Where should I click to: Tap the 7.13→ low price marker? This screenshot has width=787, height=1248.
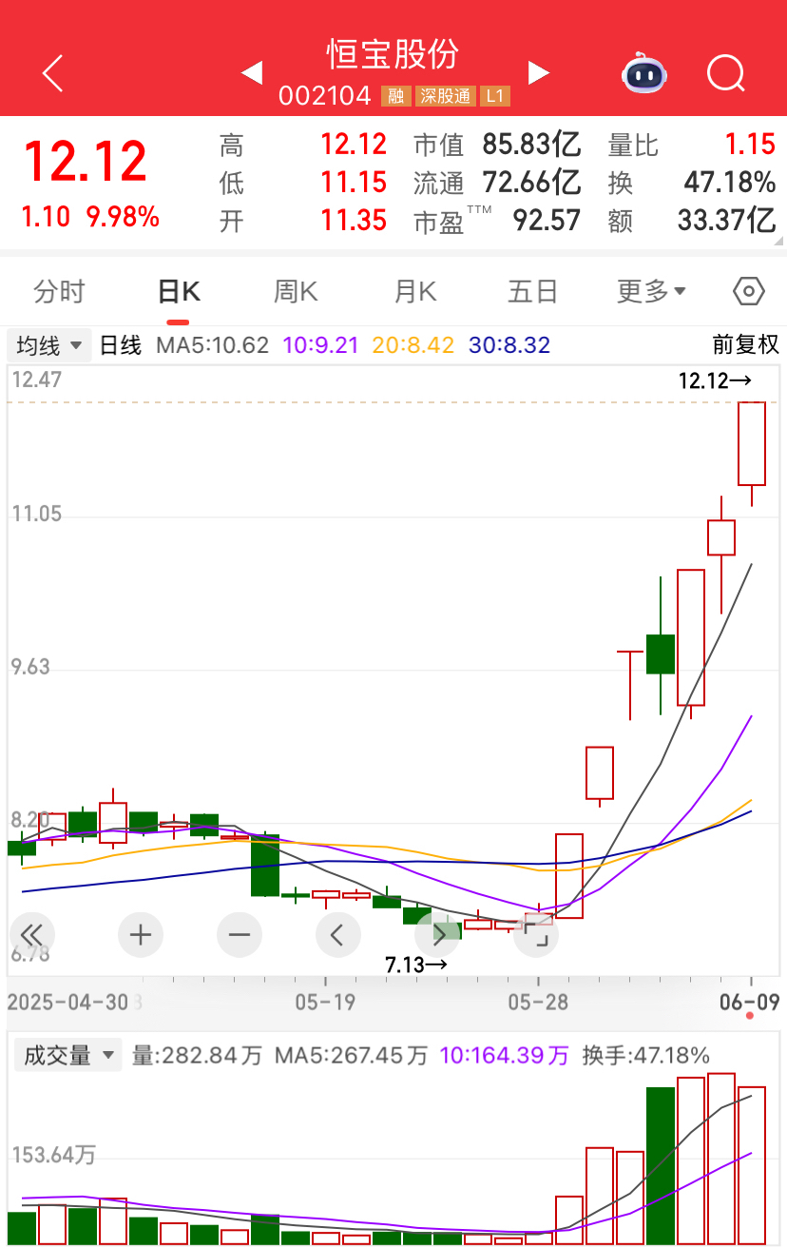tap(415, 965)
